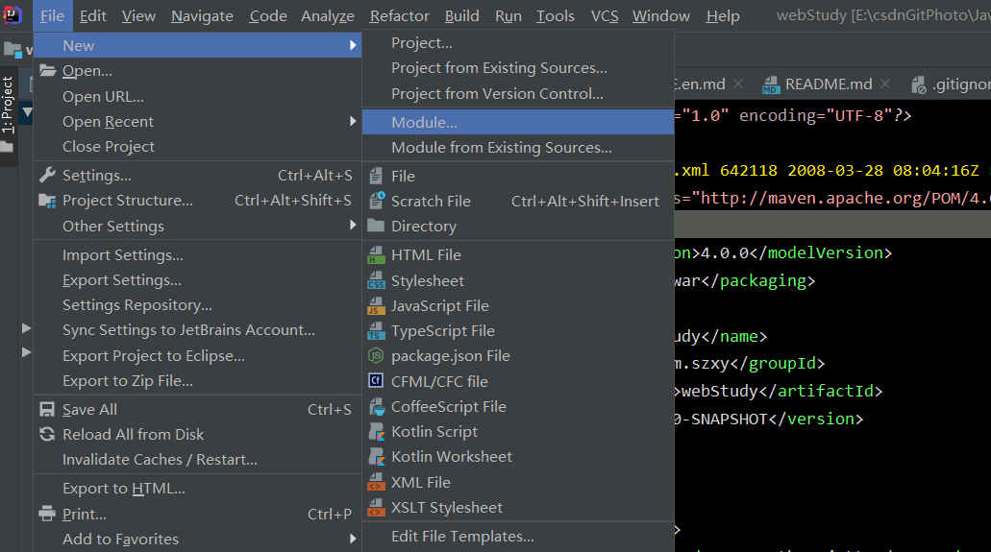The image size is (991, 552).
Task: Click the Project Structure folder icon
Action: click(x=47, y=201)
